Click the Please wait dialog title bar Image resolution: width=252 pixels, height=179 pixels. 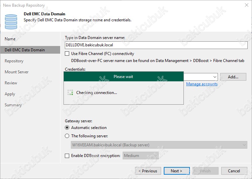[x=124, y=77]
